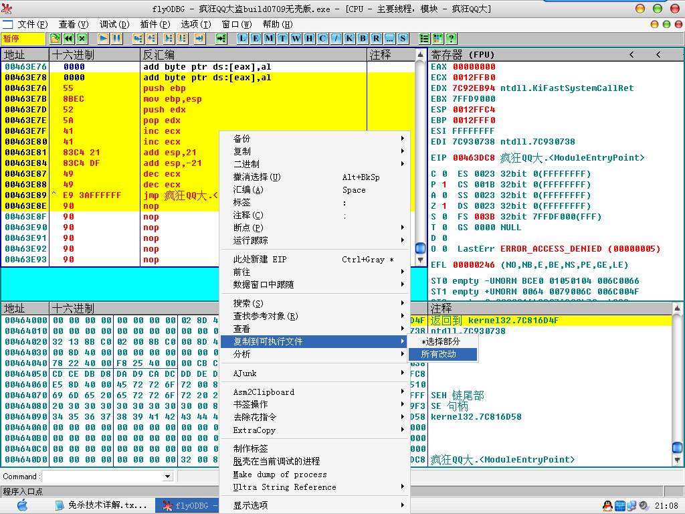Expand the 搜索(S) context submenu

(315, 303)
